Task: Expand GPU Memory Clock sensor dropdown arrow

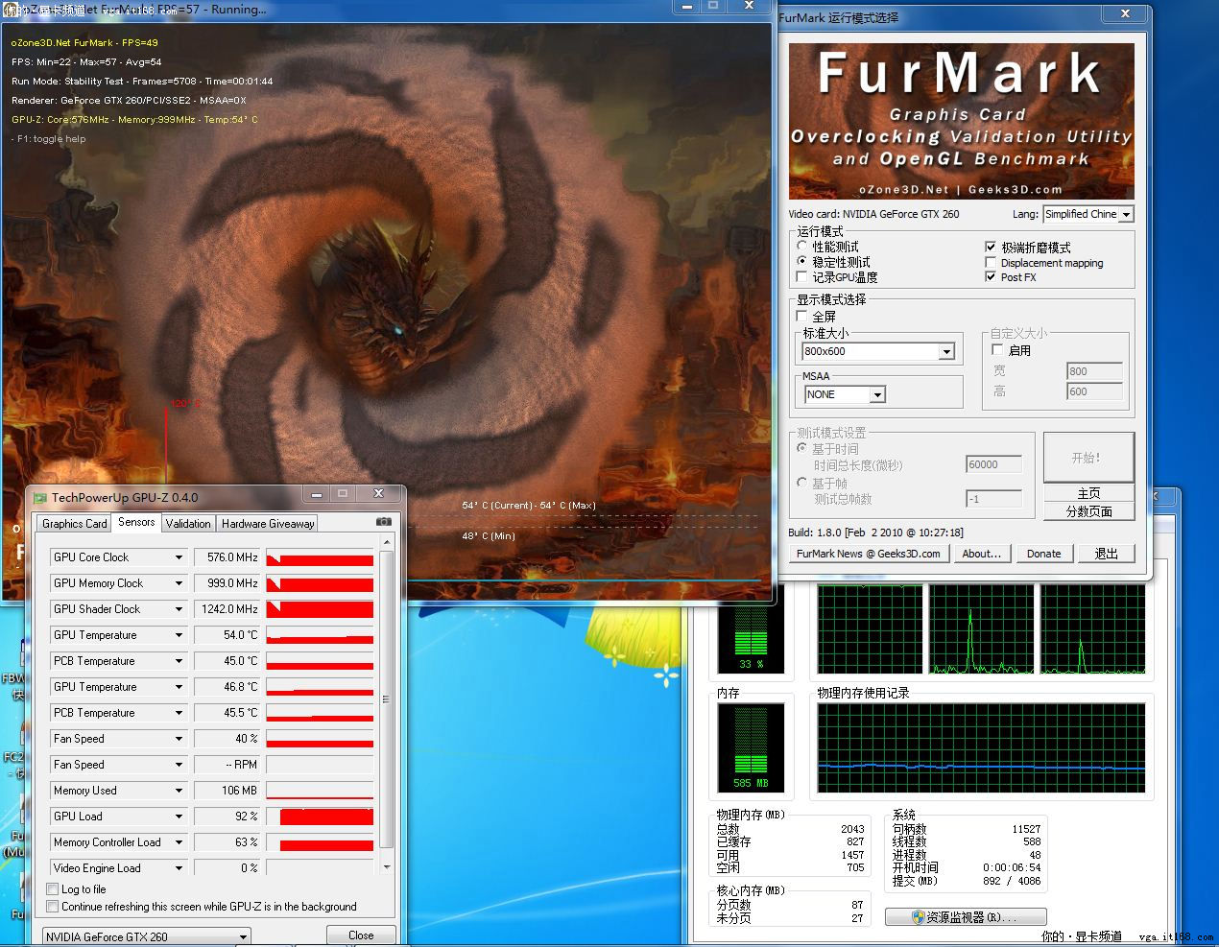Action: pos(179,583)
